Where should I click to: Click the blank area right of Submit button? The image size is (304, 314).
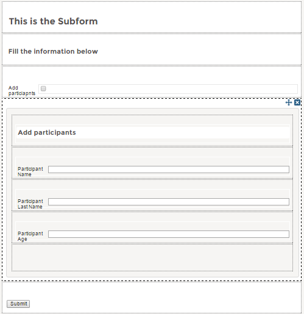[166, 304]
